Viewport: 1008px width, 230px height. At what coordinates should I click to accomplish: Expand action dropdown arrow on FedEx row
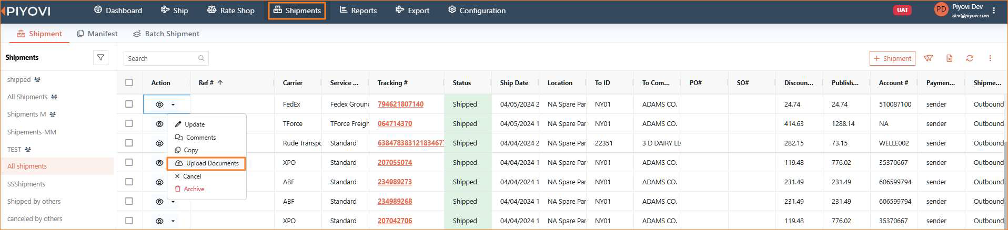coord(173,104)
